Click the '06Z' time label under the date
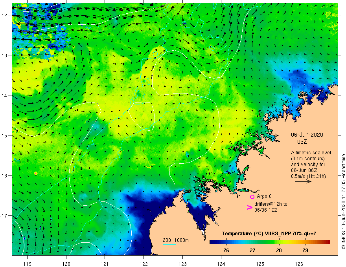 302,142
